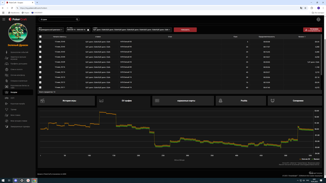Open Discord from the taskbar
This screenshot has height=183, width=326.
[15, 181]
